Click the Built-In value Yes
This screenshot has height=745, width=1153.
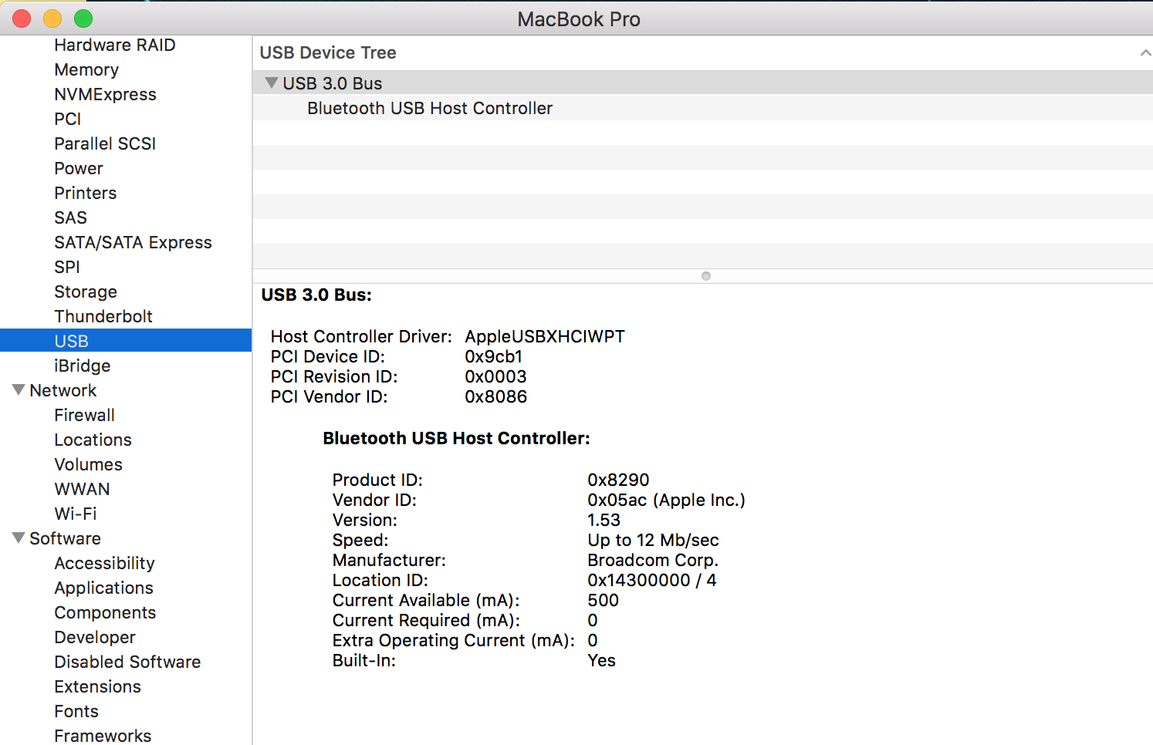coord(601,660)
